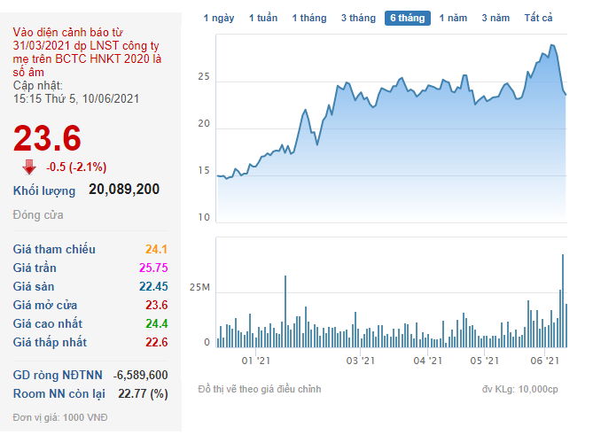View full history with Tất cả
Viewport: 593px width, 435px height.
point(538,18)
